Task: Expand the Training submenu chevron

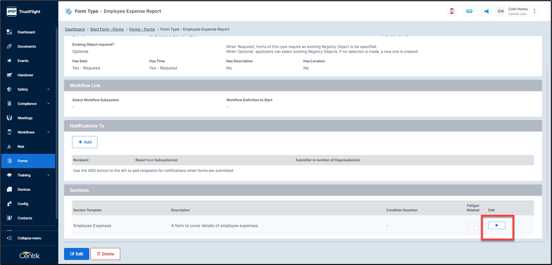Action: click(x=48, y=175)
